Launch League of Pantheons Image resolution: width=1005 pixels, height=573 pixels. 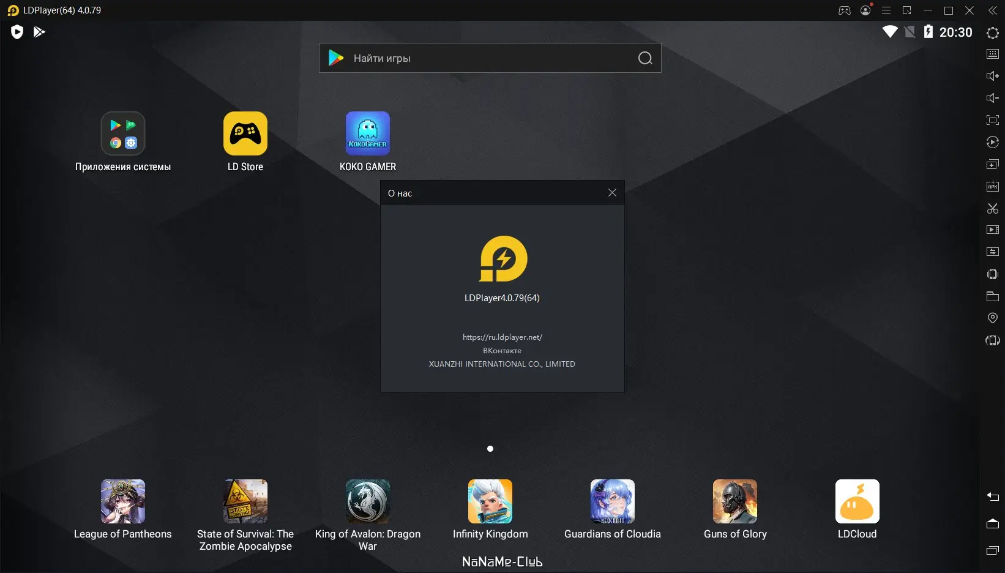pos(123,509)
